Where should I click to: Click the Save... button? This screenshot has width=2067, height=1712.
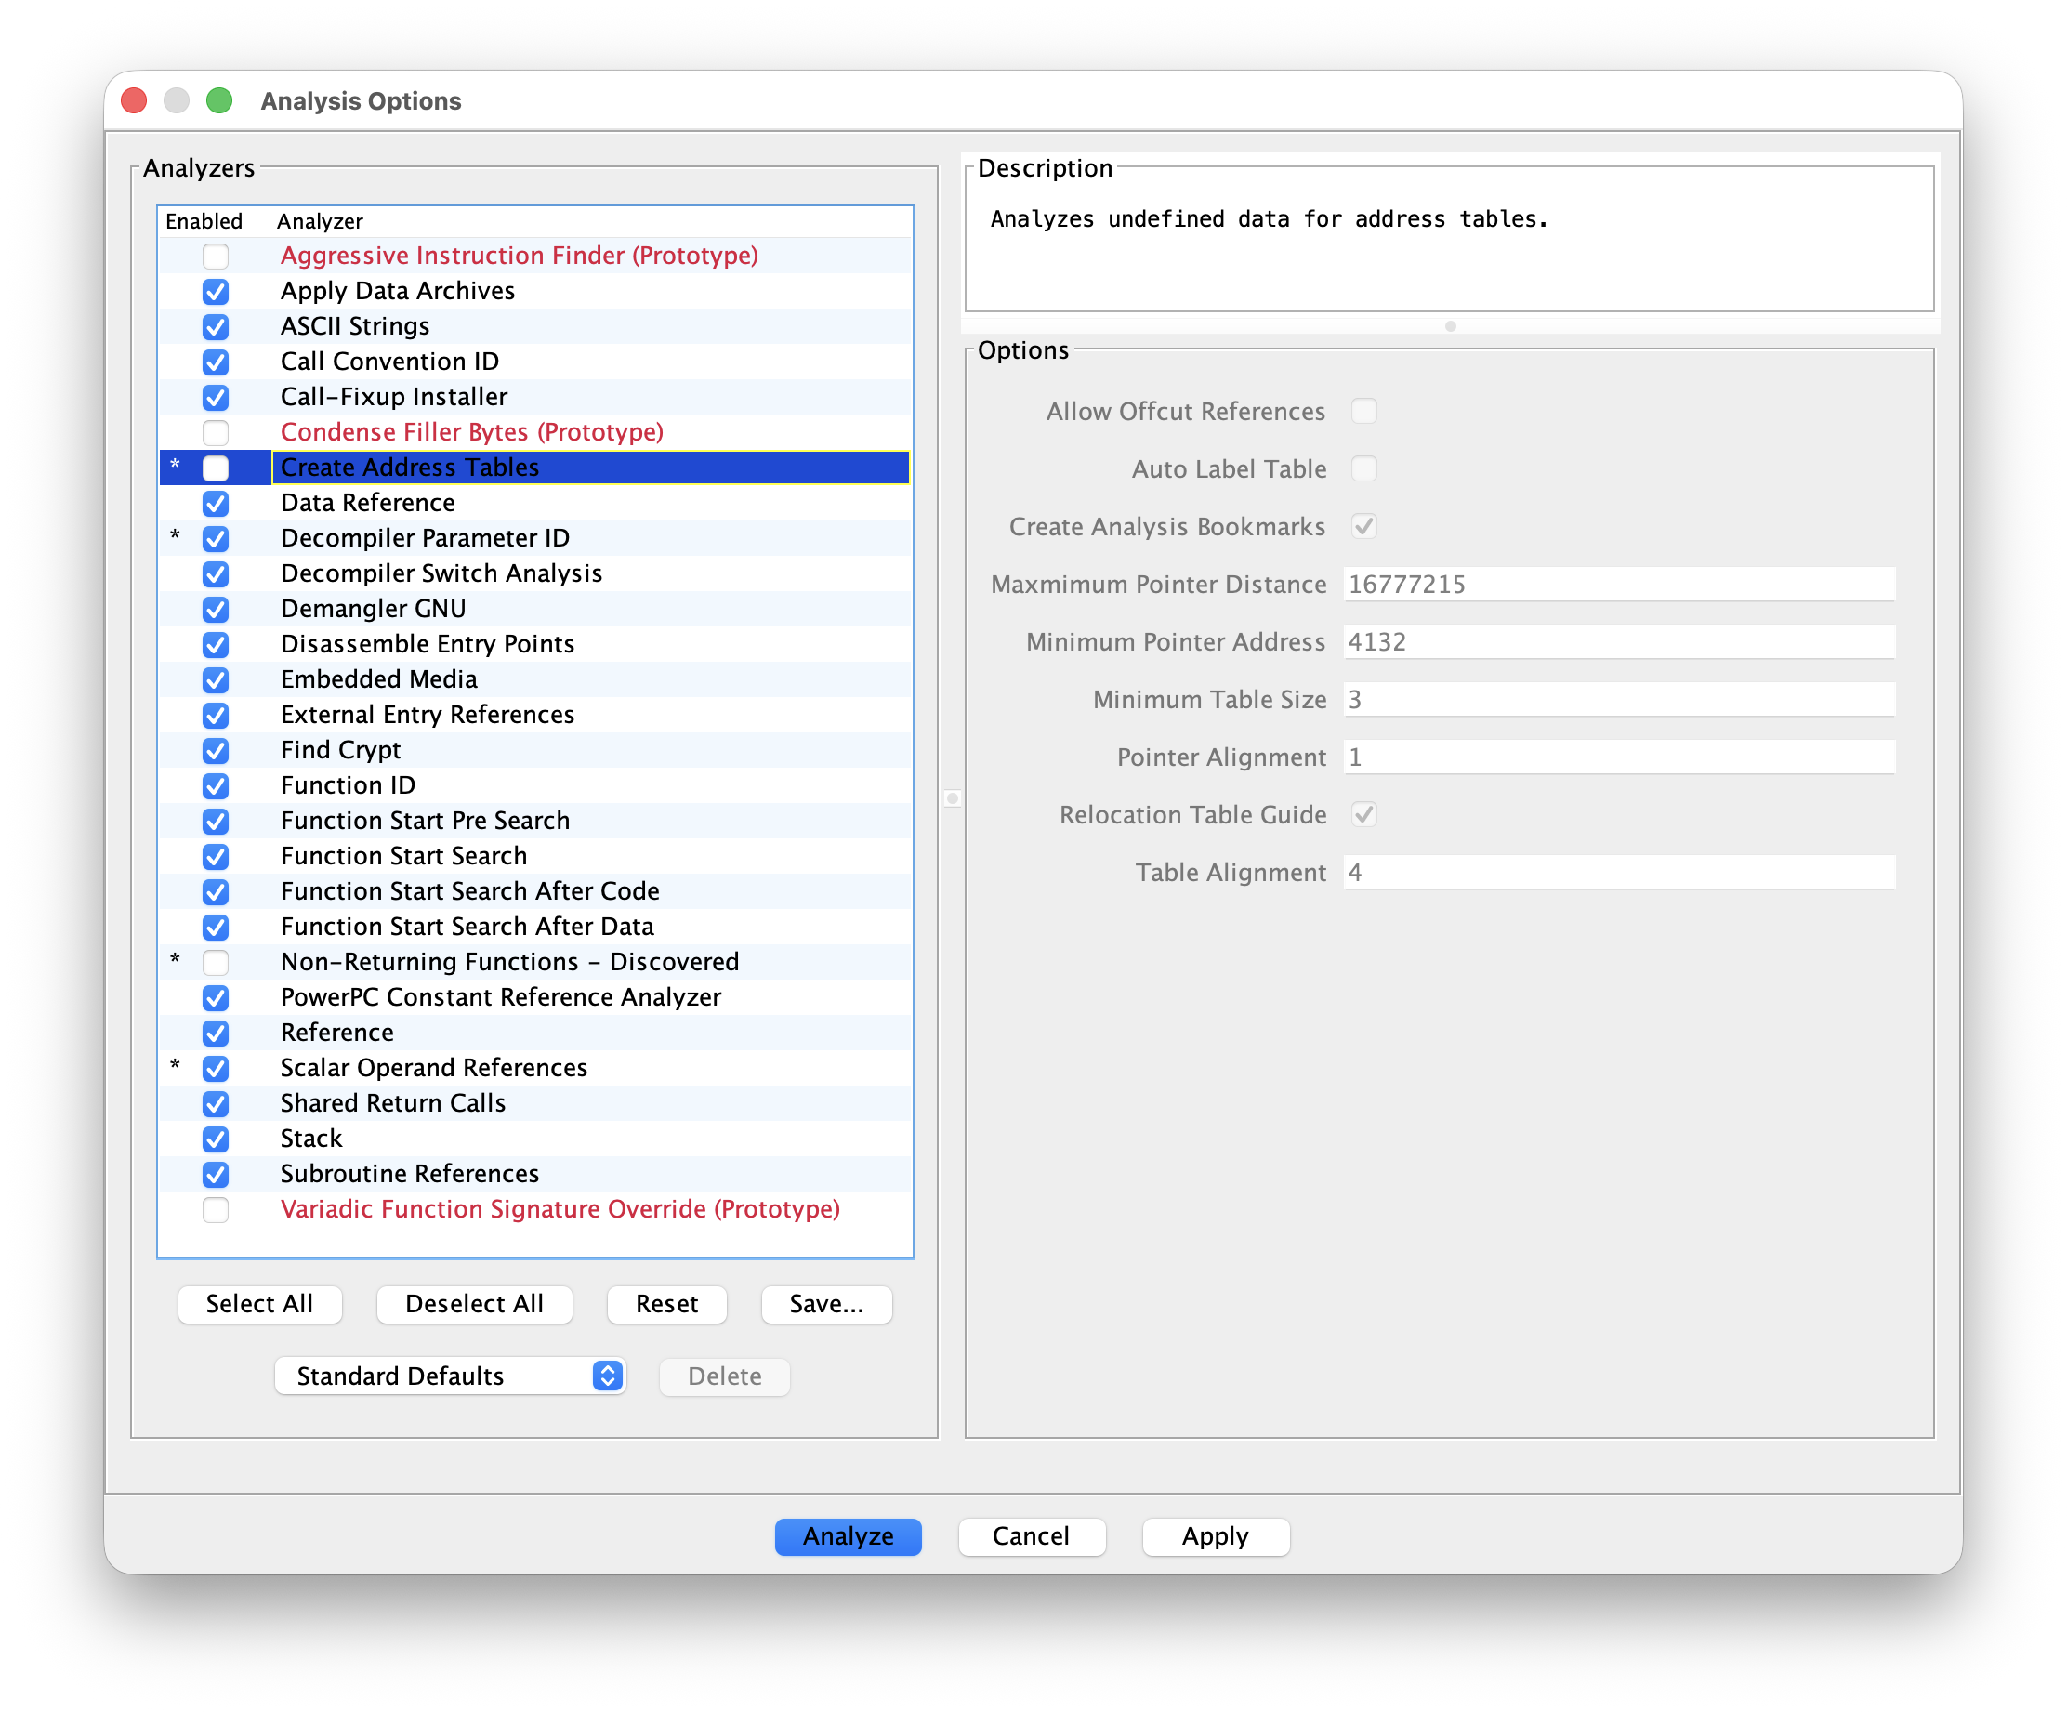coord(827,1304)
